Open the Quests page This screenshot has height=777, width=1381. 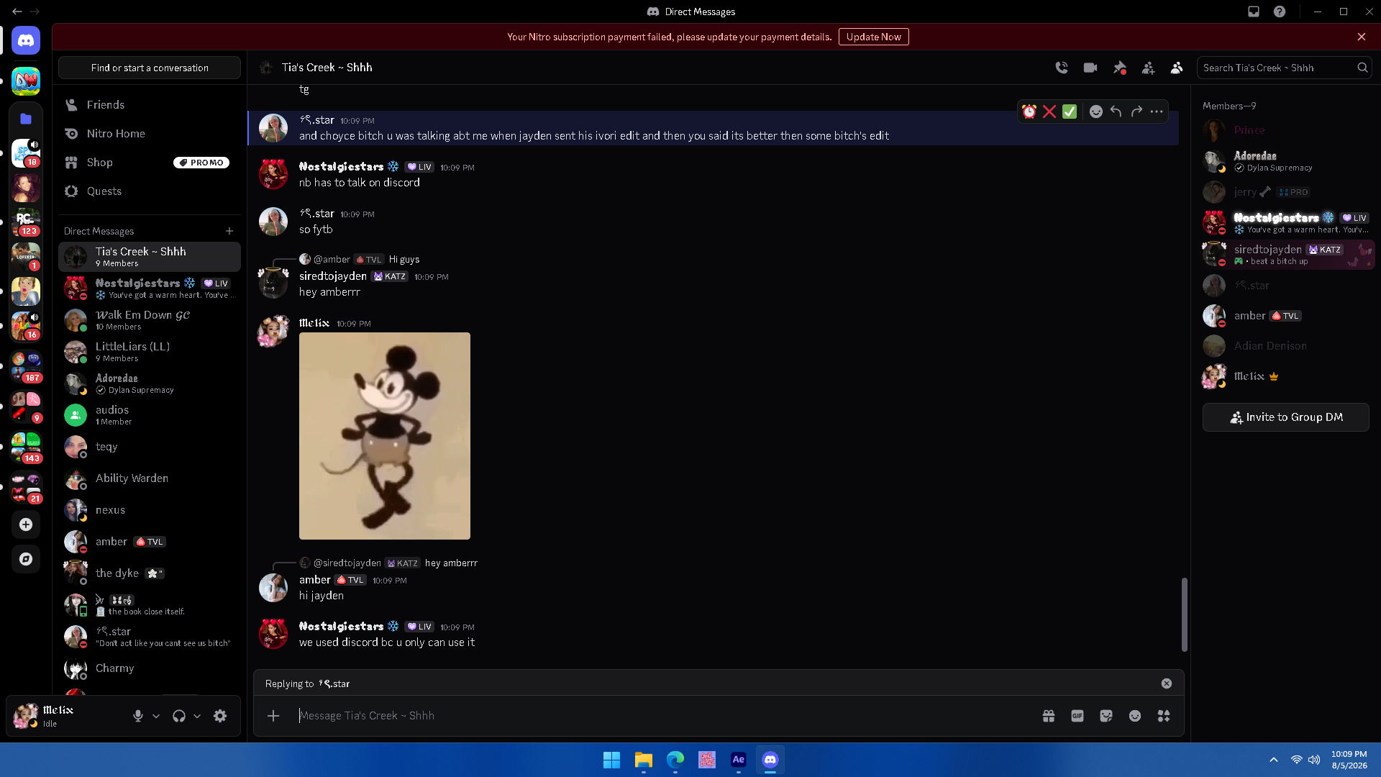click(150, 191)
